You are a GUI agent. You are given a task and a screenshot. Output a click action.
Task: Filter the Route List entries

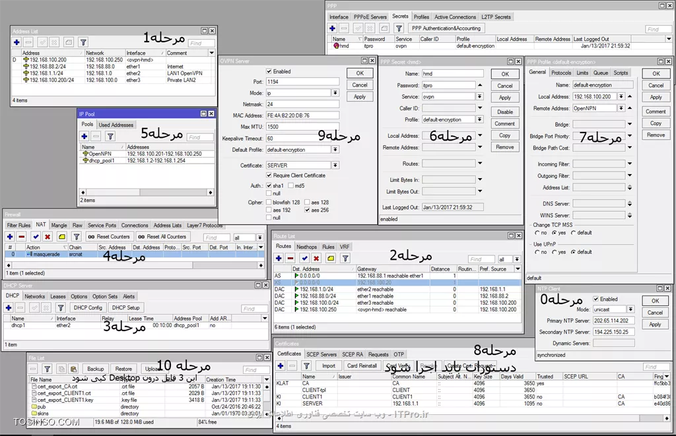tap(345, 258)
